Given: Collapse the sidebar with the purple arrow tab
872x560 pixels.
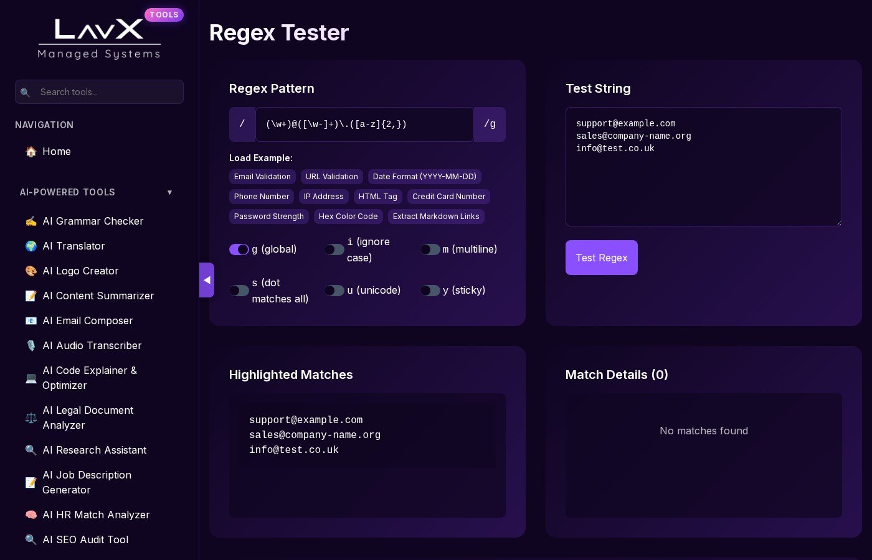Looking at the screenshot, I should pos(207,280).
